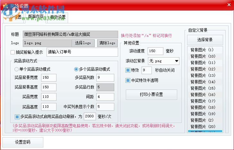Click the 清除logo button
The width and height of the screenshot is (234, 150).
click(x=107, y=43)
